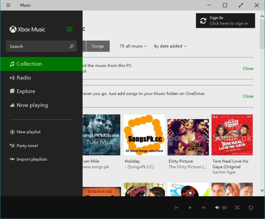This screenshot has width=265, height=219.
Task: Click the vertical scrollbar thumb
Action: tap(262, 34)
